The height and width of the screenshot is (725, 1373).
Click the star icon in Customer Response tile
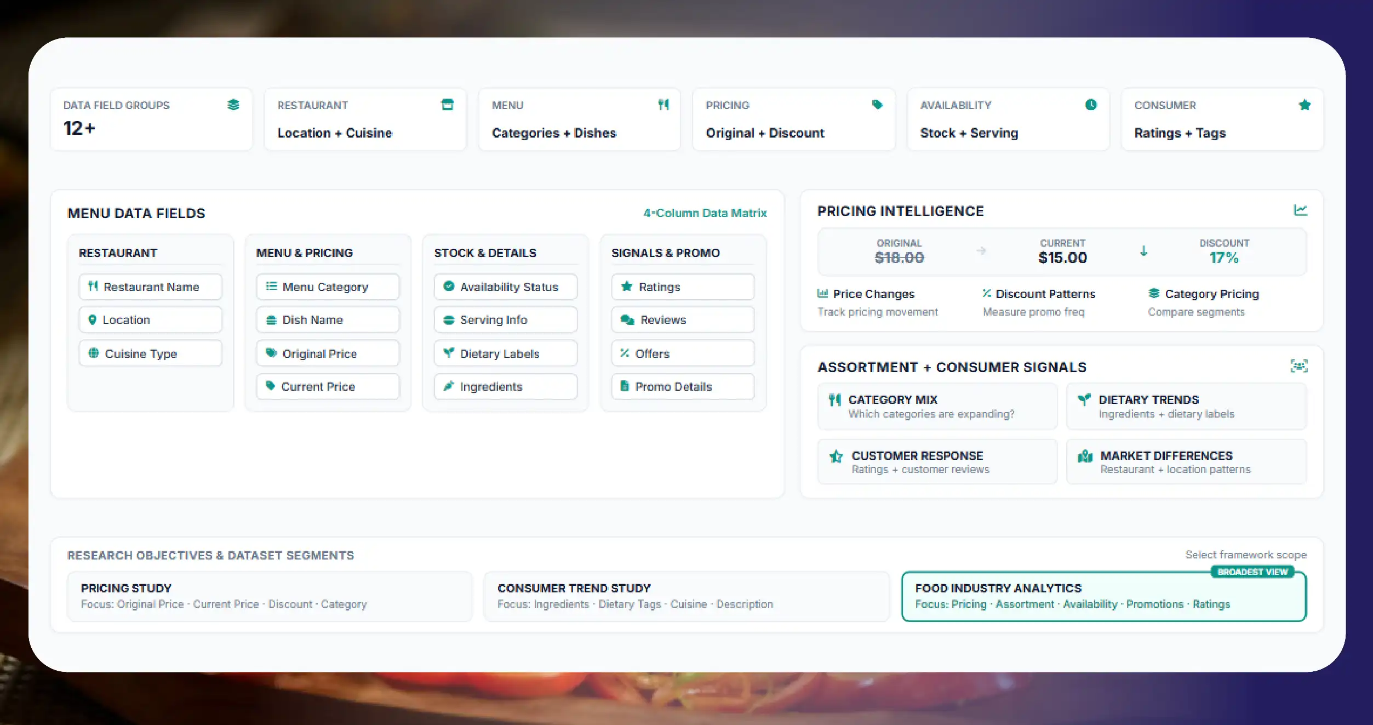pos(836,456)
